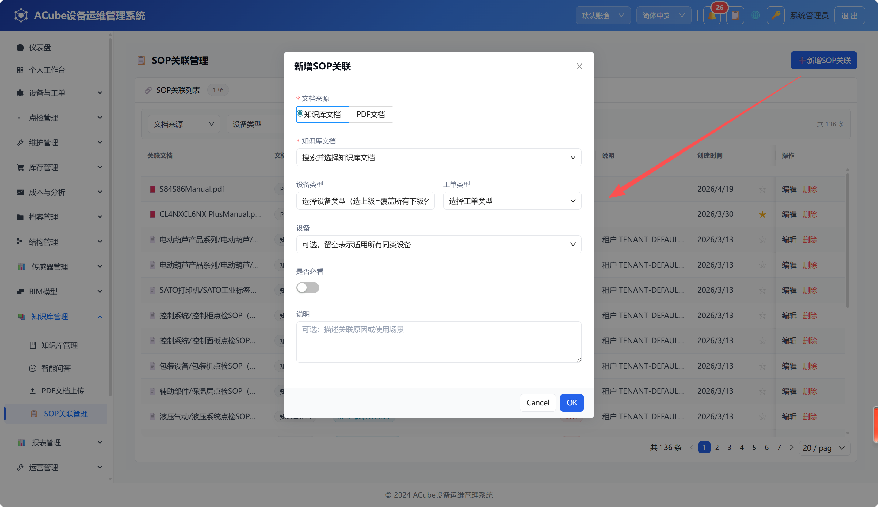The width and height of the screenshot is (878, 507).
Task: Click the 新增SOP关联 button
Action: click(824, 61)
